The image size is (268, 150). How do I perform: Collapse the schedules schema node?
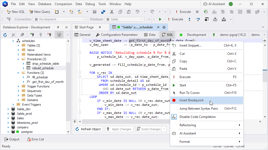[x=13, y=41]
